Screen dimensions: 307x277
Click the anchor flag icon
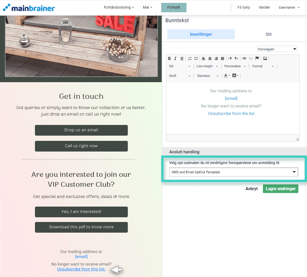(257, 58)
